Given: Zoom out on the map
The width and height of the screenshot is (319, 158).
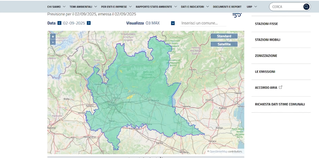Looking at the screenshot, I should 53,42.
